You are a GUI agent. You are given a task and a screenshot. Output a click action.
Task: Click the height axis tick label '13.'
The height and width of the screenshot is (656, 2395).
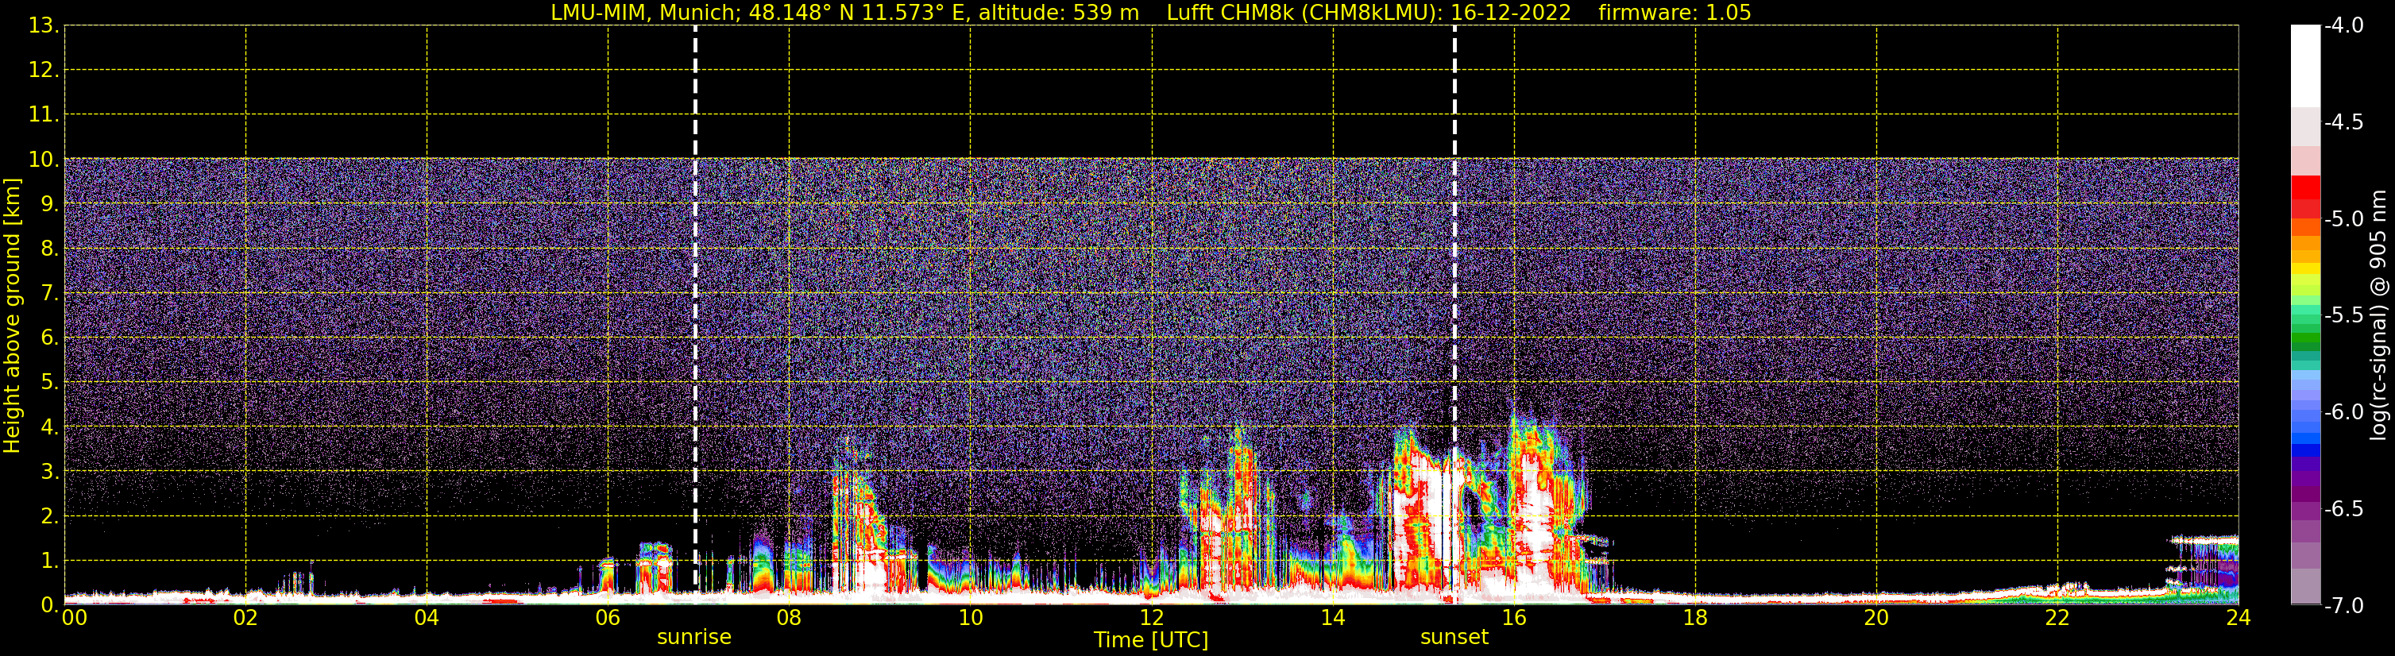coord(44,26)
